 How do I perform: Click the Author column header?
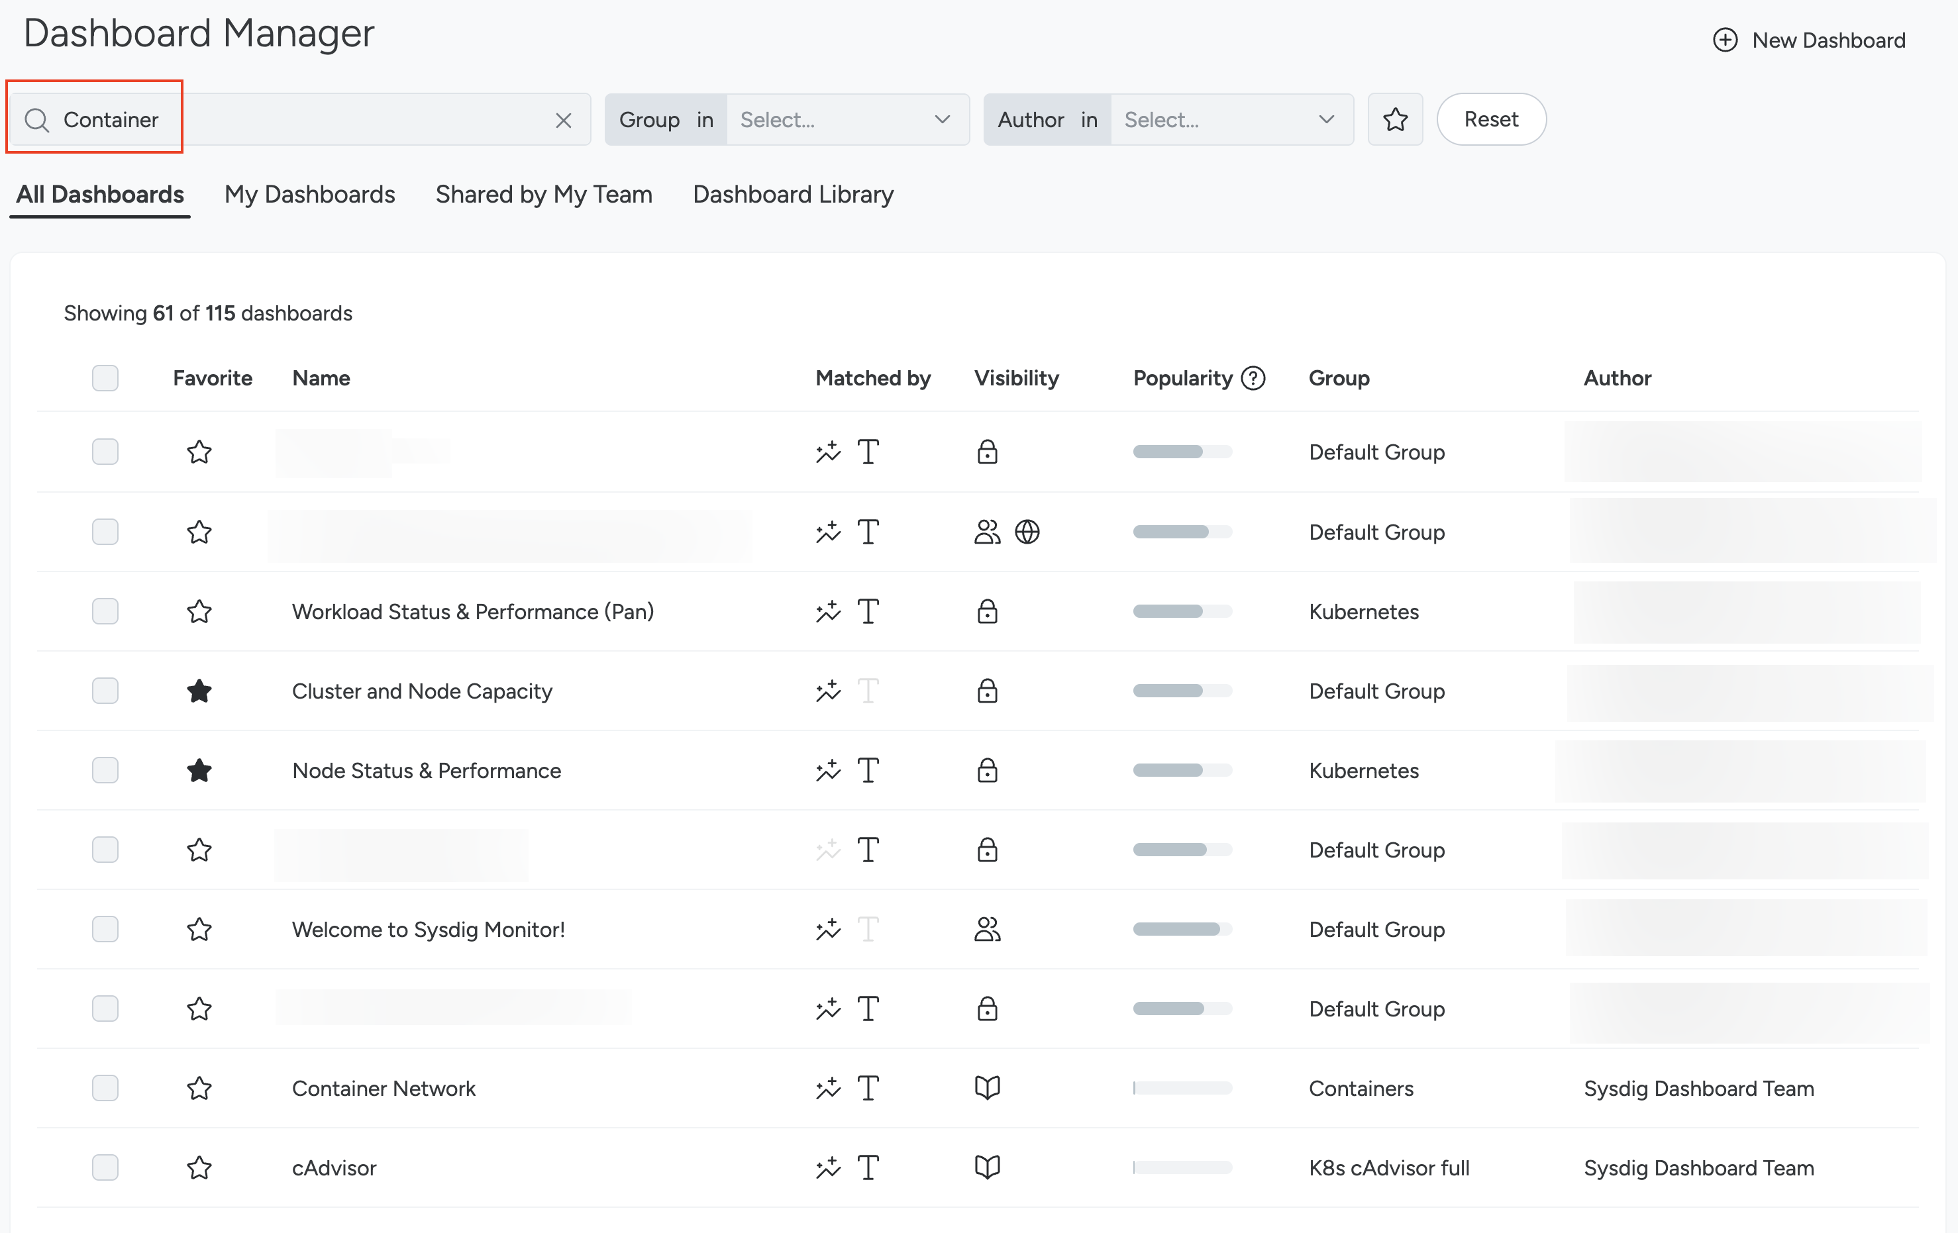[1618, 378]
